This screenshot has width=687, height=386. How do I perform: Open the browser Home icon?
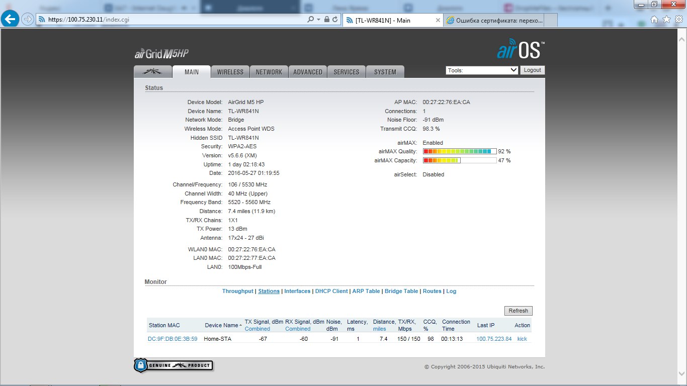coord(654,19)
